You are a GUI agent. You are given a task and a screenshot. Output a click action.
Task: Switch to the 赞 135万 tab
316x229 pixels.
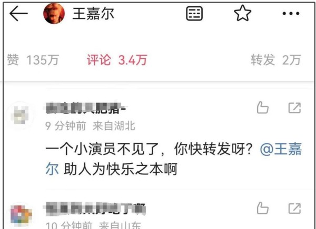(x=33, y=60)
